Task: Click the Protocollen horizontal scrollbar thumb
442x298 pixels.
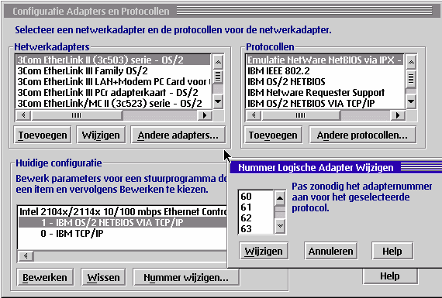Action: pos(301,115)
